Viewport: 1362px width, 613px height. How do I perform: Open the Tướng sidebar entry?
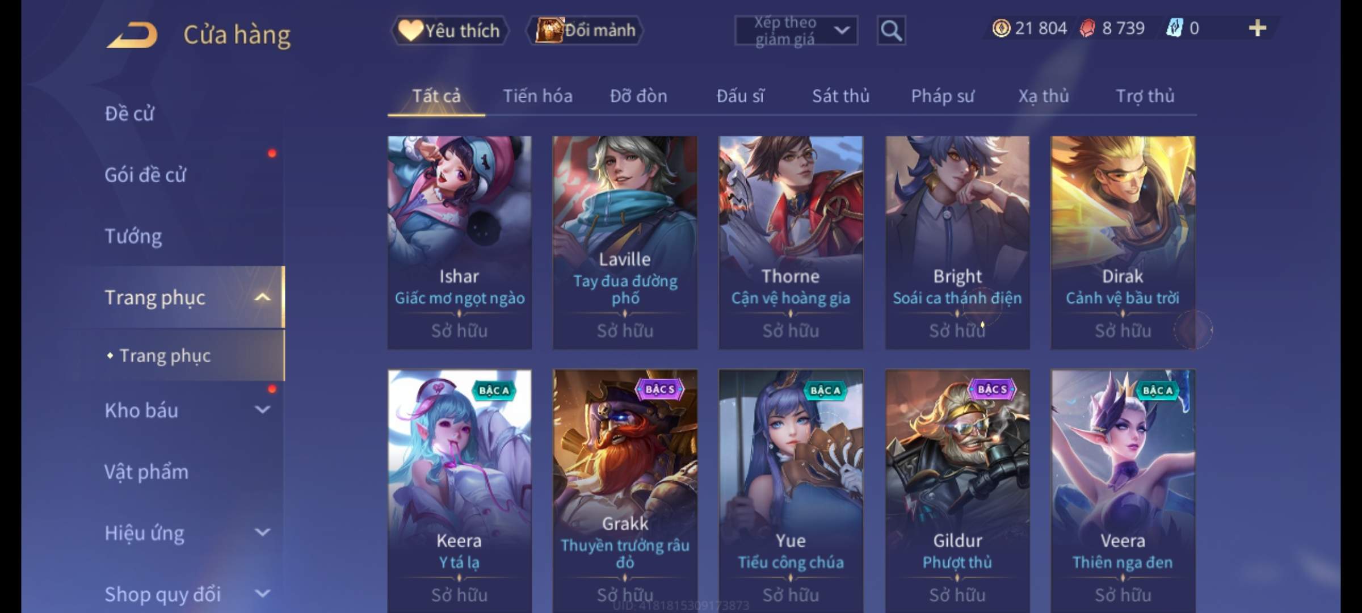click(x=133, y=236)
